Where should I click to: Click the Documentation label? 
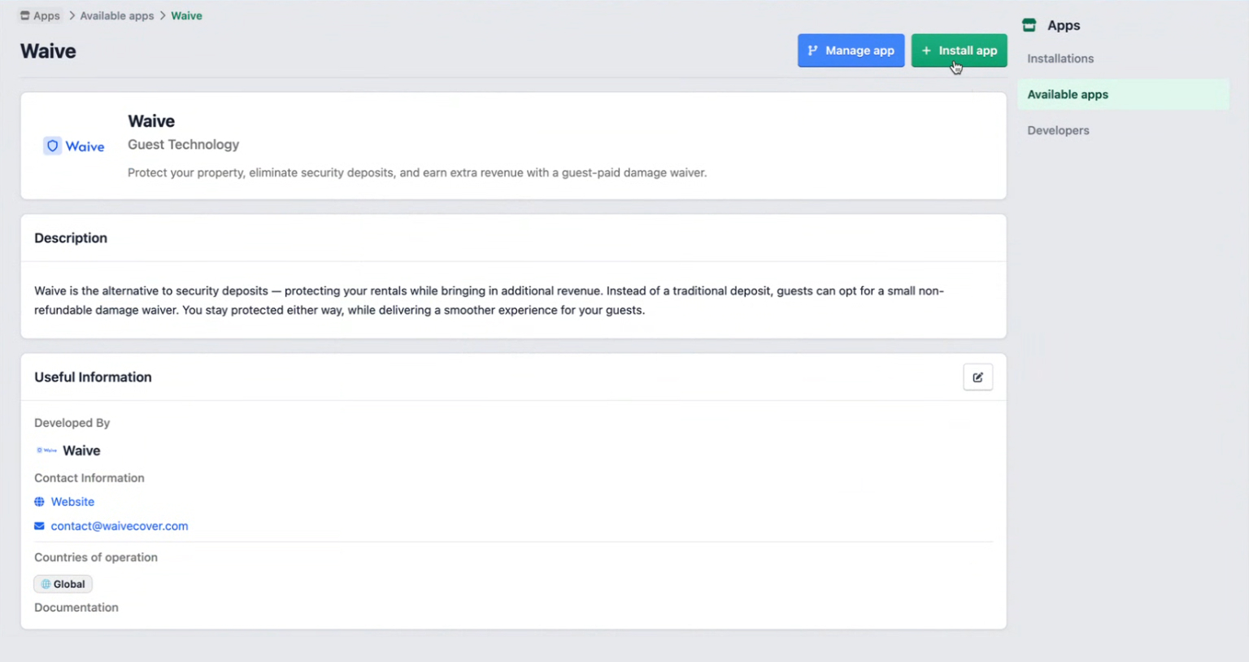click(76, 608)
